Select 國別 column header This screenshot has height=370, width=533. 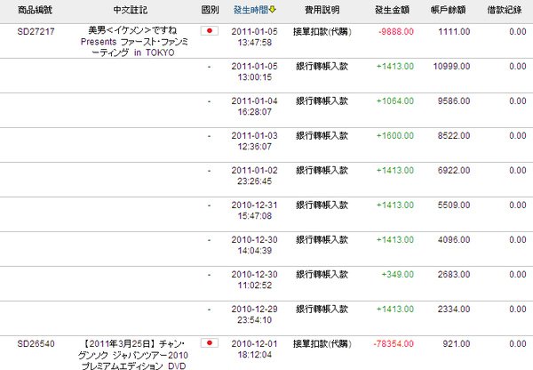pyautogui.click(x=210, y=10)
